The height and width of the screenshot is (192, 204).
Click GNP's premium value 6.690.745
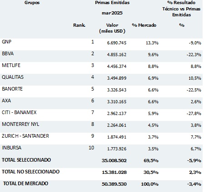(x=117, y=43)
